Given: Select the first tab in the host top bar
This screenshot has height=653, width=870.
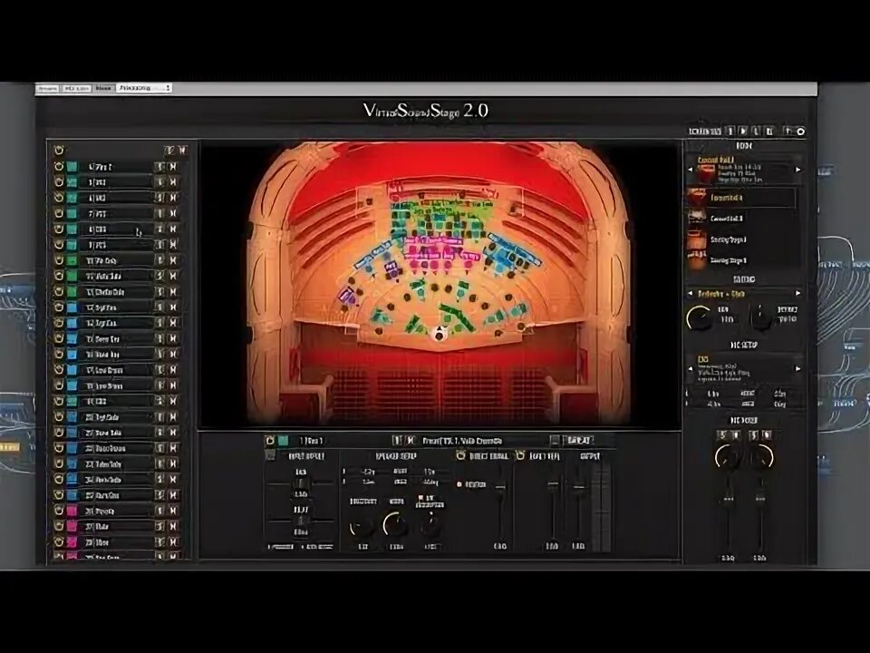Looking at the screenshot, I should 48,88.
